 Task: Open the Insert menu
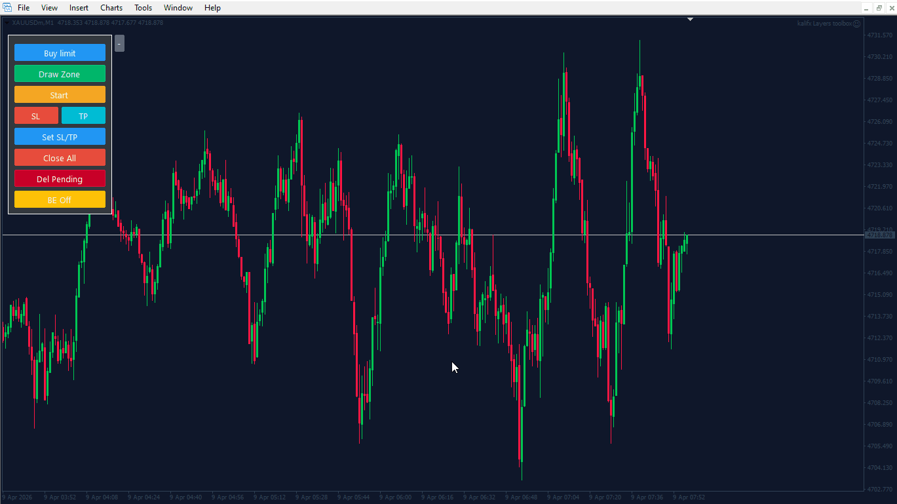[79, 8]
